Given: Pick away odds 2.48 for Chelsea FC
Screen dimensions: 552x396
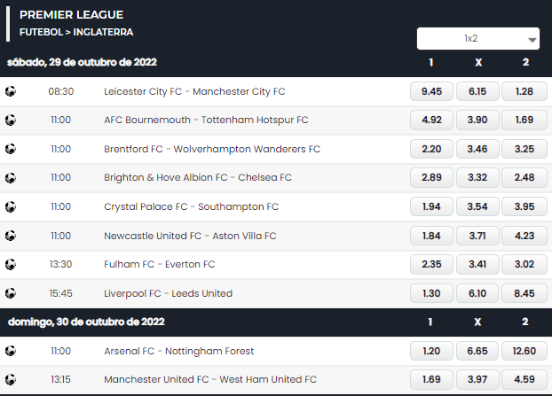Looking at the screenshot, I should [x=524, y=177].
